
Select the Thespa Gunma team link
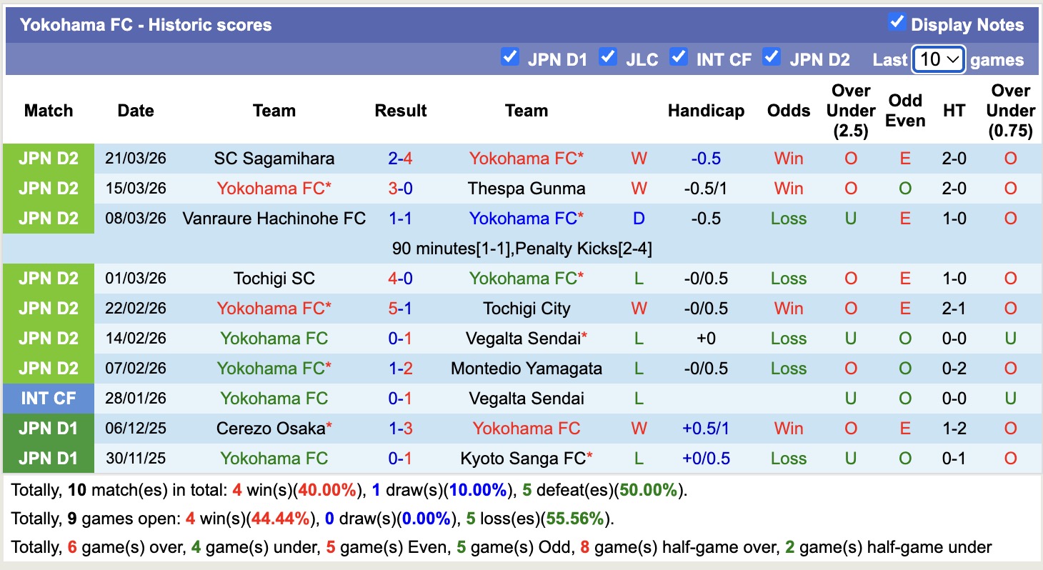527,189
